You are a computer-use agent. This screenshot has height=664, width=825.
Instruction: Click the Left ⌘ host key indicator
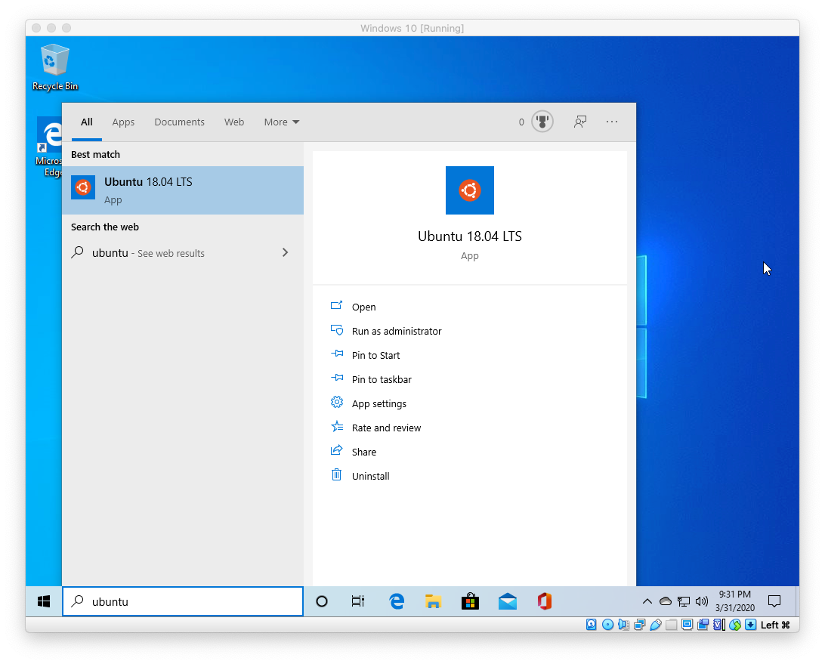776,625
